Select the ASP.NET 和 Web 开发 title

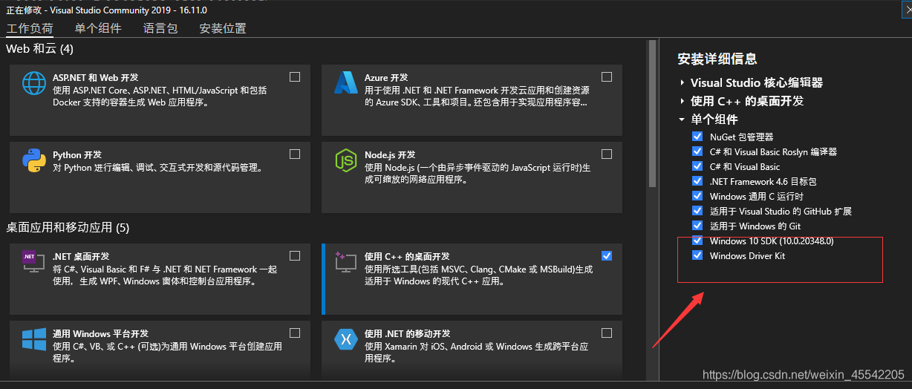coord(96,77)
